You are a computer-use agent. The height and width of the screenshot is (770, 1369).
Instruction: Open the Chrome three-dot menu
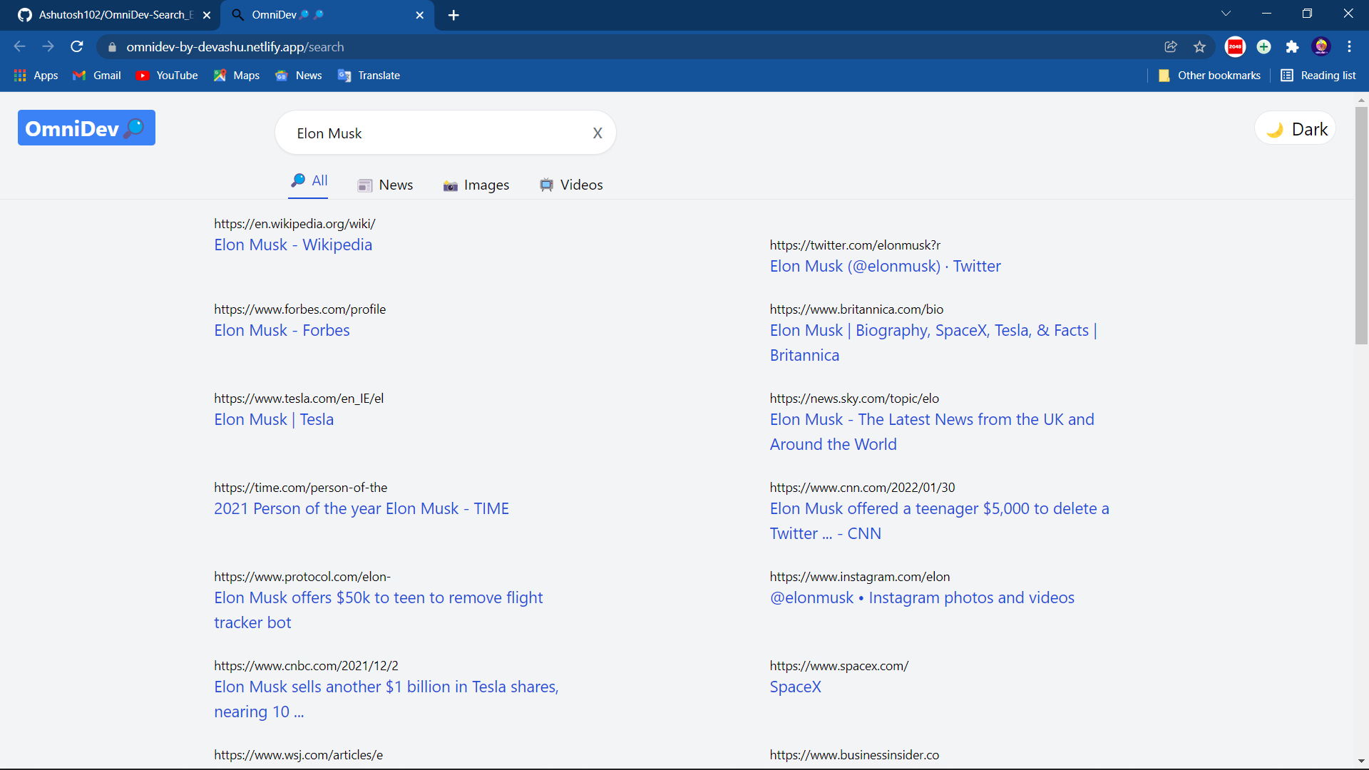point(1349,46)
